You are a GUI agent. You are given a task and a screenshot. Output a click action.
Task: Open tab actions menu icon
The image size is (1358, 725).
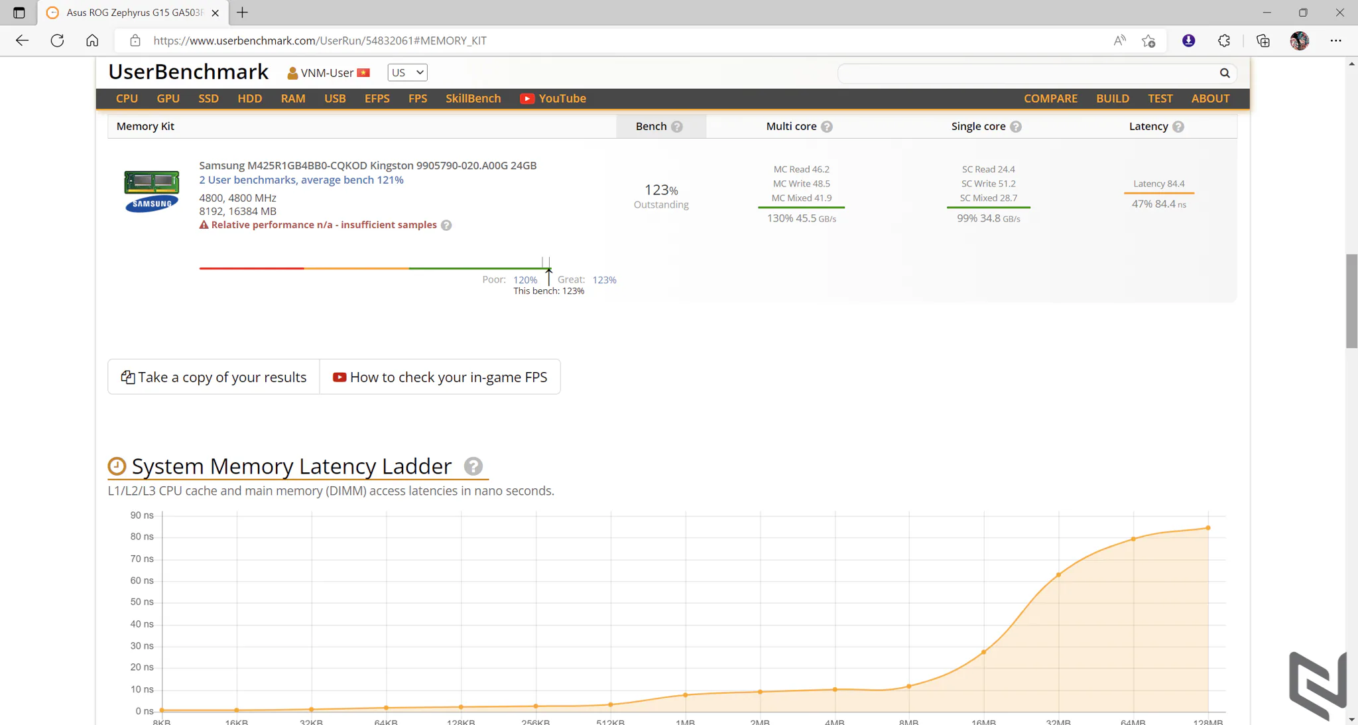pos(19,13)
